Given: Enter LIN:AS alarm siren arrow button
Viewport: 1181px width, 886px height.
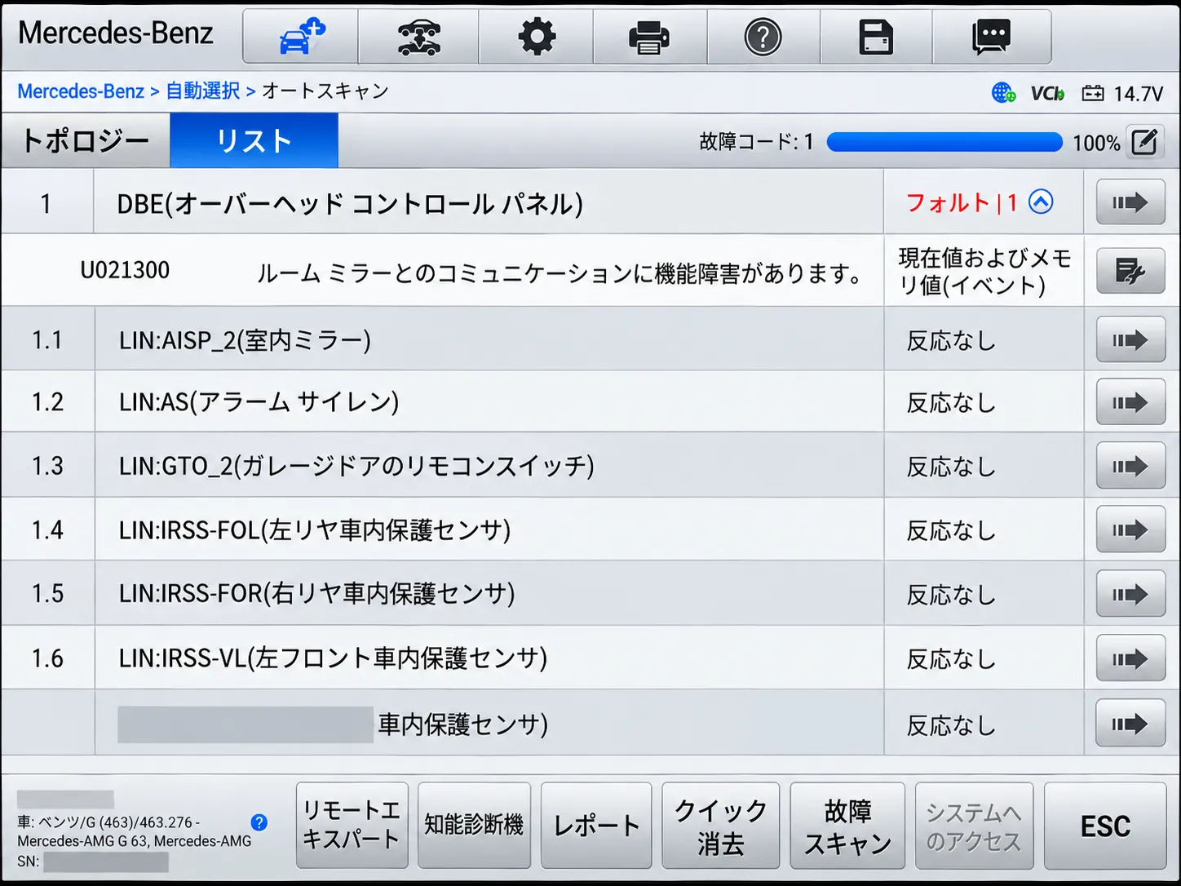Looking at the screenshot, I should [x=1130, y=402].
